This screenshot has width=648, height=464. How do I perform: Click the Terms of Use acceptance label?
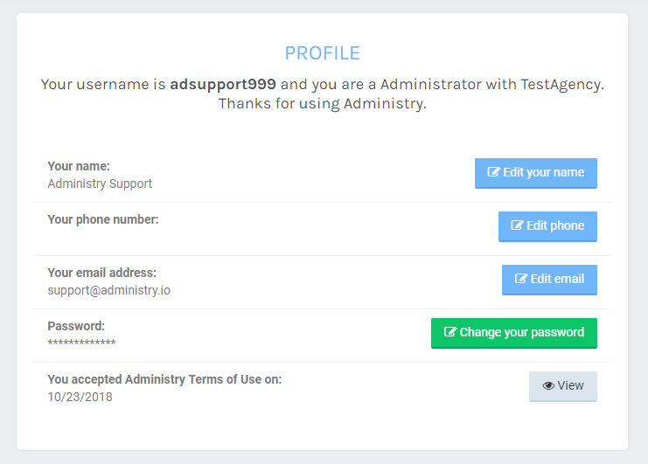[x=164, y=379]
